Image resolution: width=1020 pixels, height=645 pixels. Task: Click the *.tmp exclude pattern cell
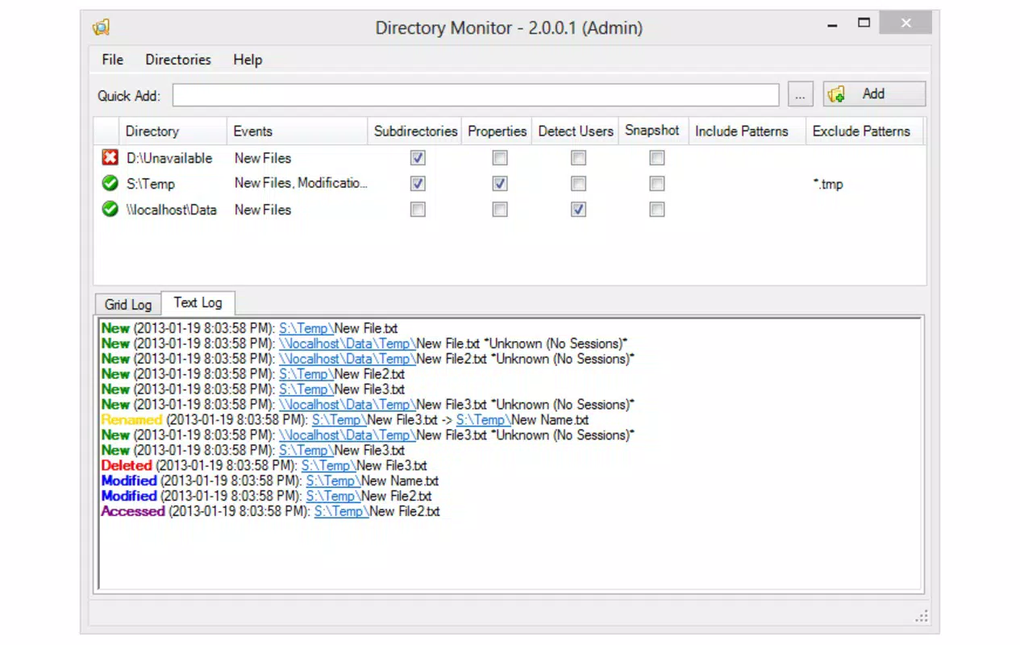click(828, 185)
